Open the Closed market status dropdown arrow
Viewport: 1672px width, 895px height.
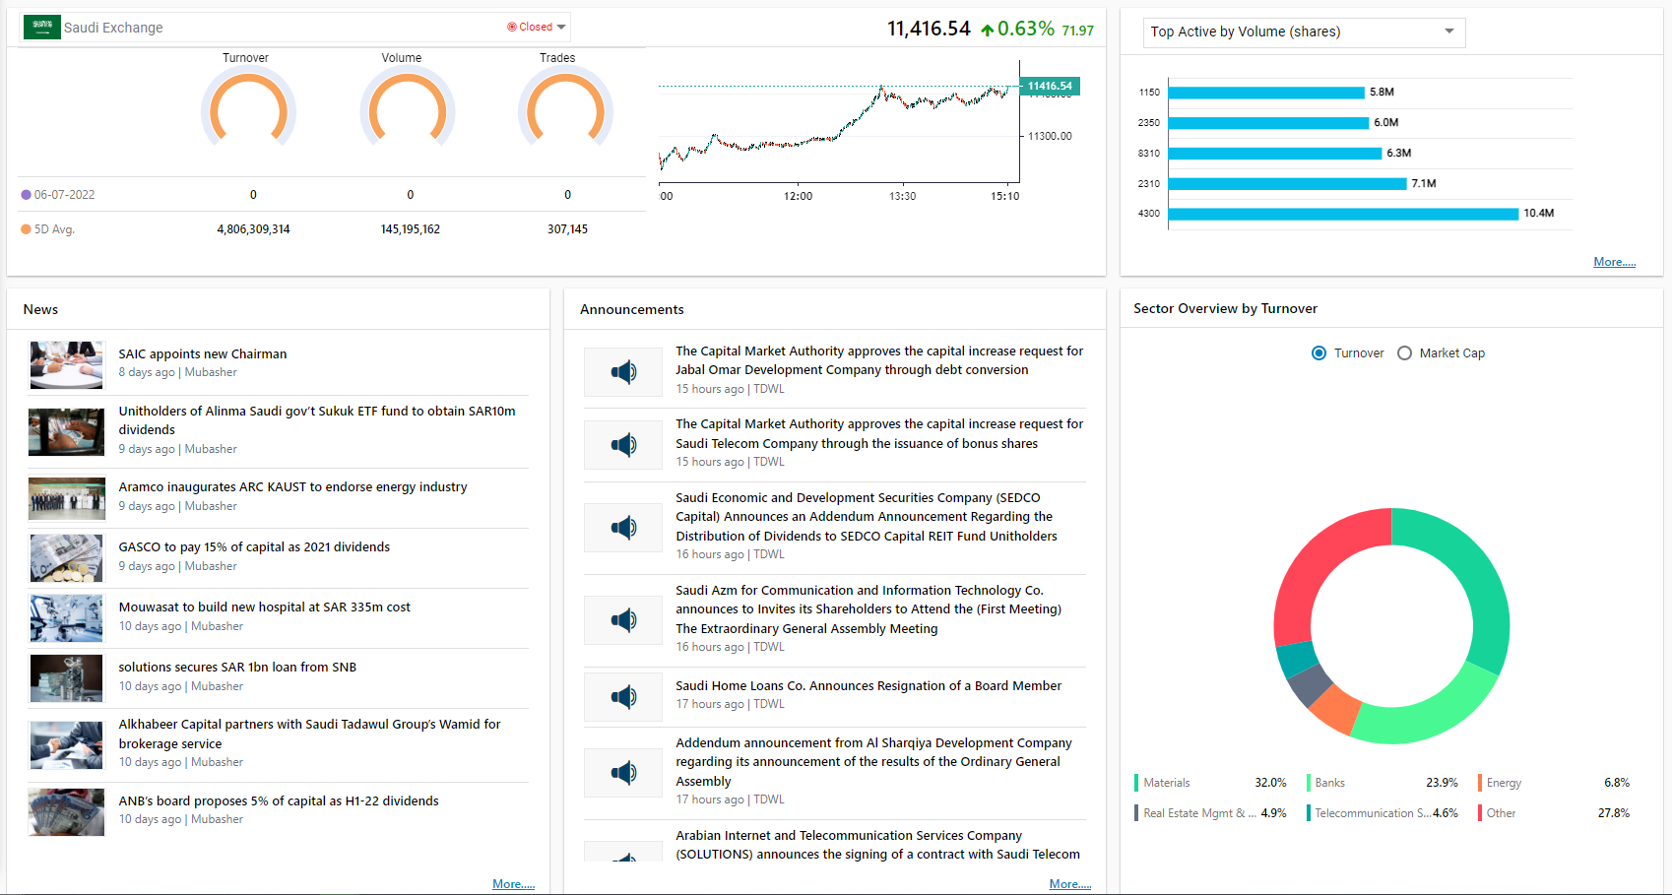(561, 28)
